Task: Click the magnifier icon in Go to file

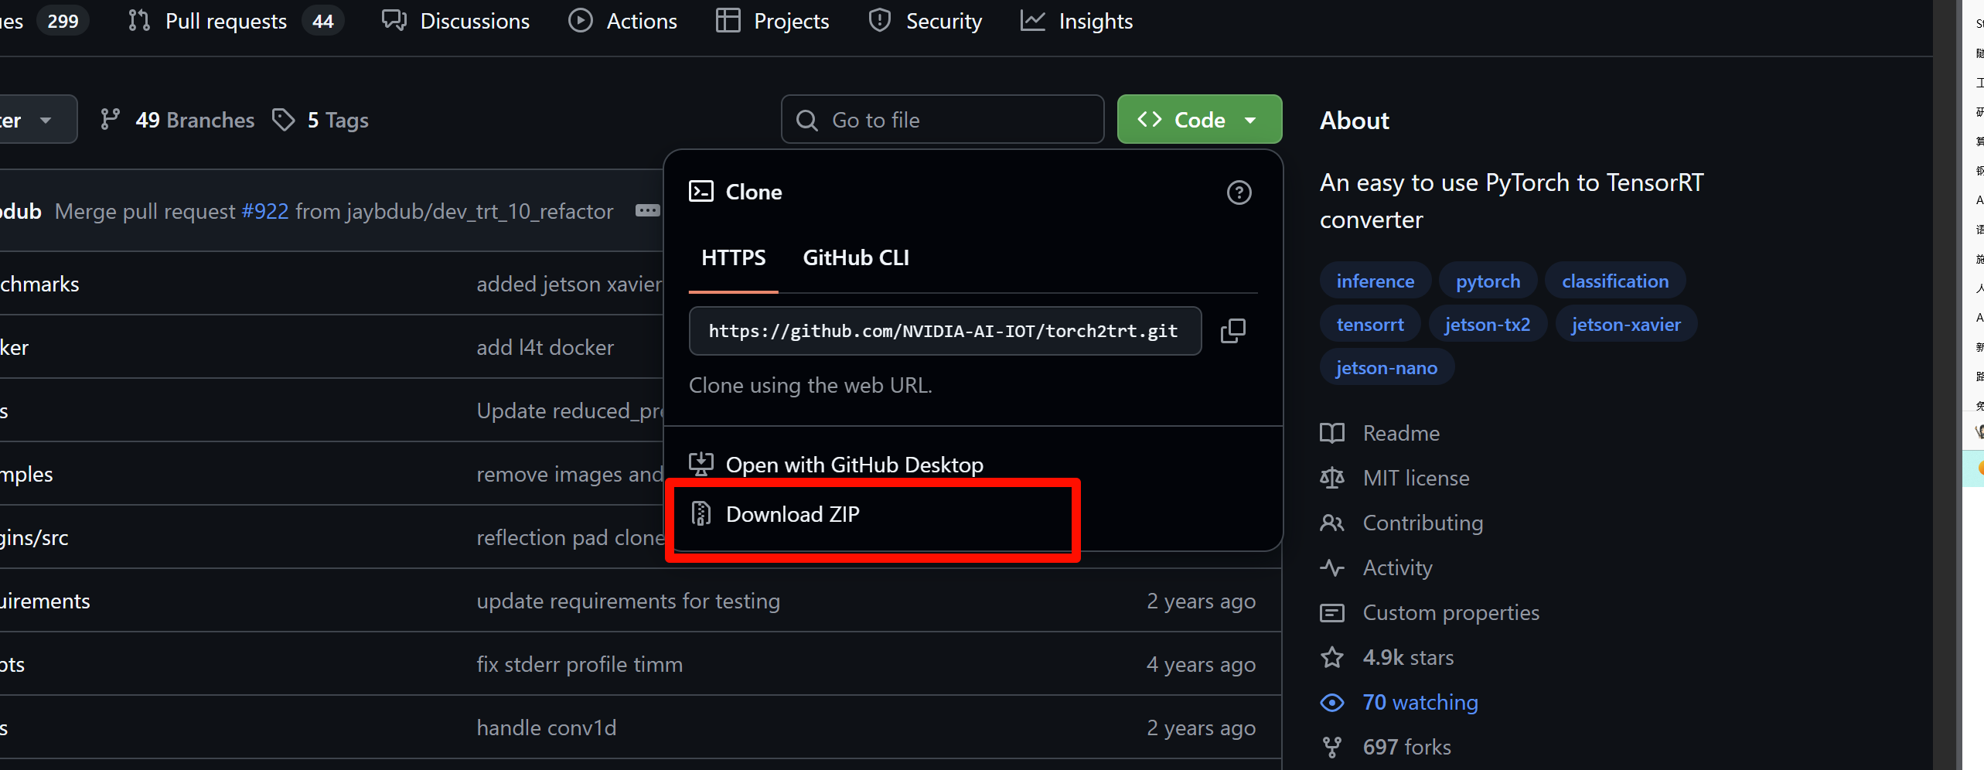Action: (806, 120)
